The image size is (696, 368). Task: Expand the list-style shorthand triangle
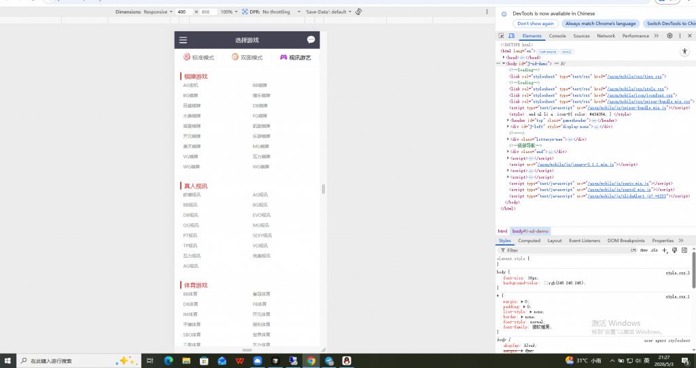(530, 312)
